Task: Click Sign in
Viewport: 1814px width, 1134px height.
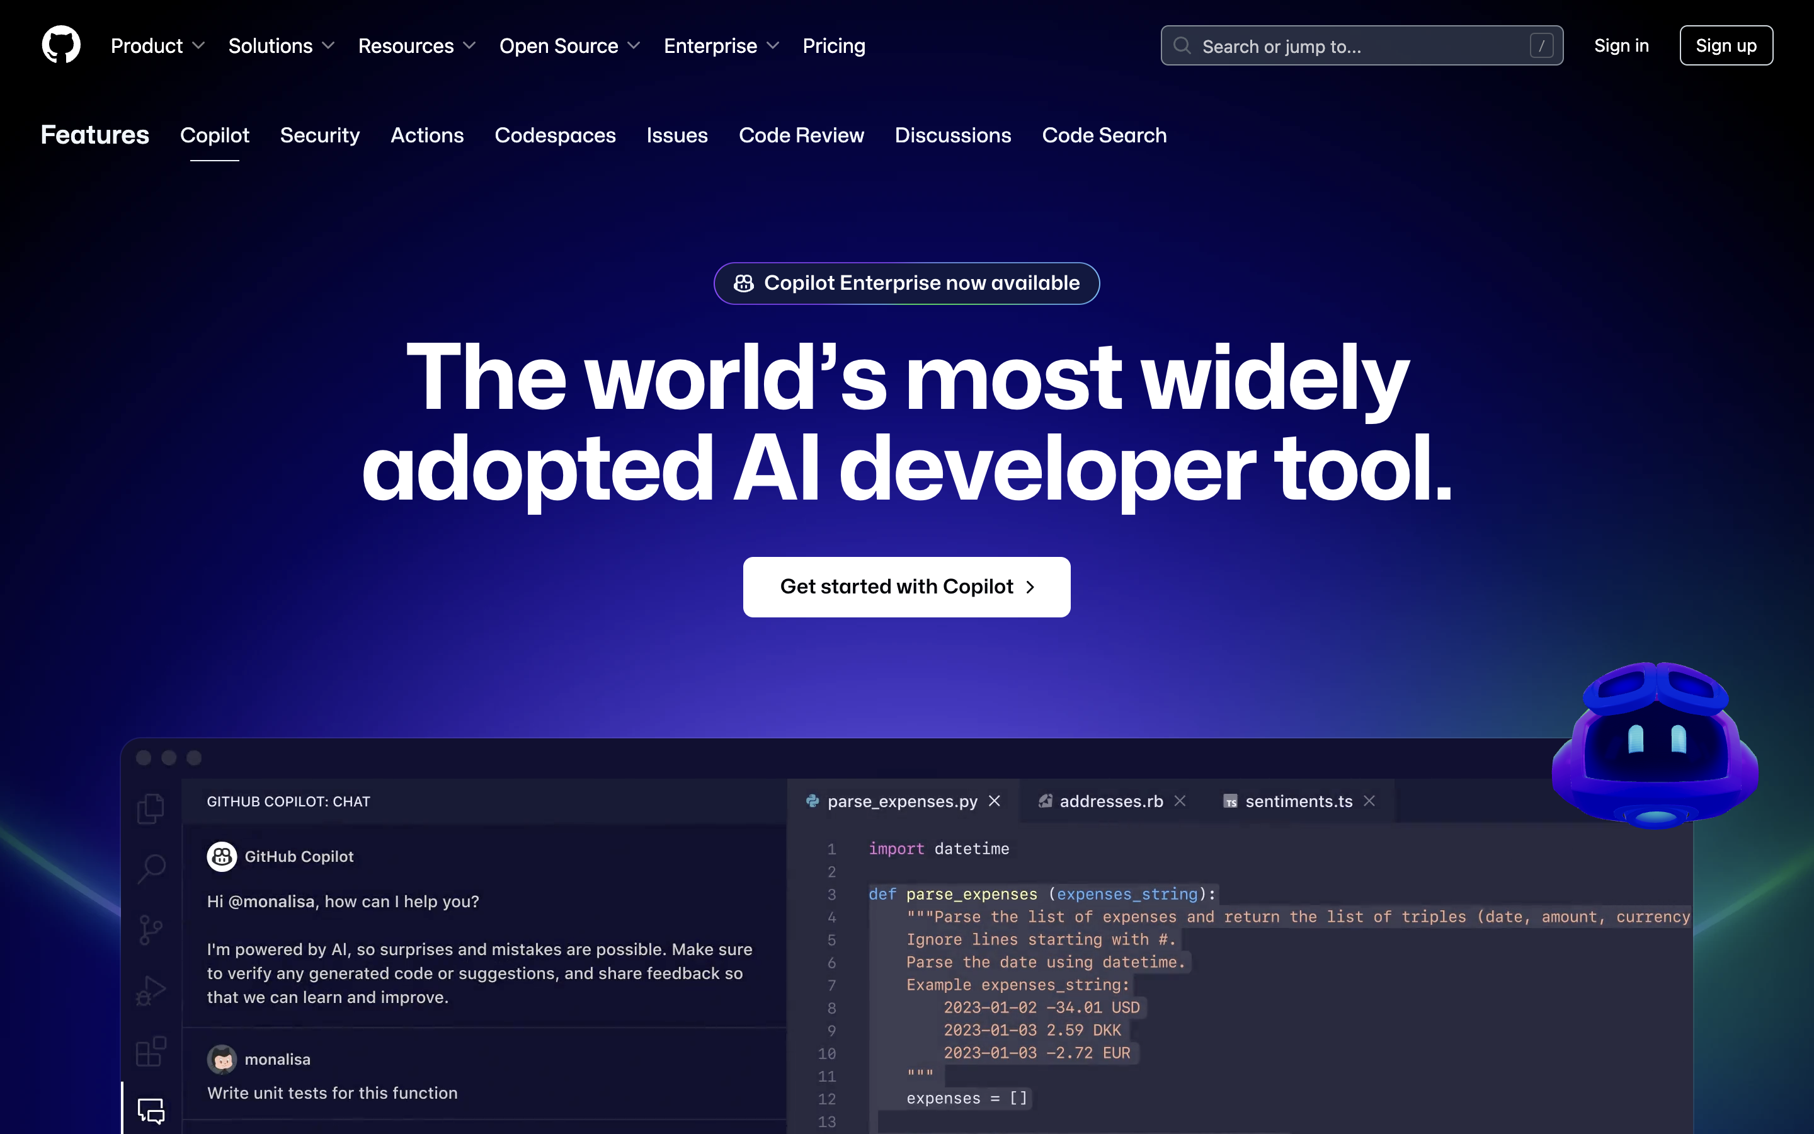Action: point(1621,46)
